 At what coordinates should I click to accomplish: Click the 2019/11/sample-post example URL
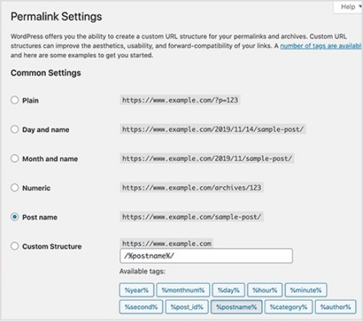pyautogui.click(x=207, y=158)
